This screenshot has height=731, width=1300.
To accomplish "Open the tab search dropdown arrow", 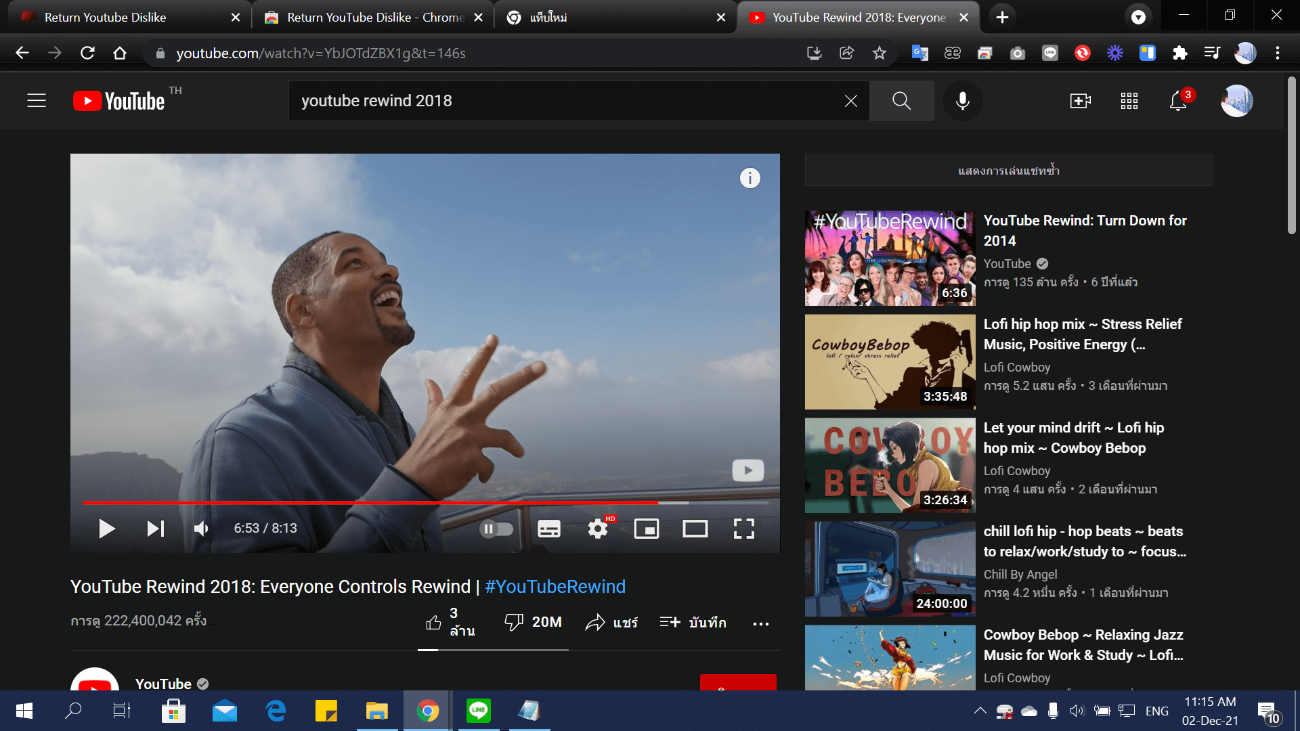I will click(1138, 18).
